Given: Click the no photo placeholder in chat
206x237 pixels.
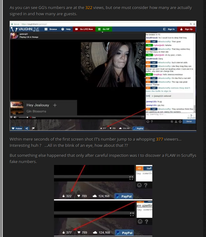Looking at the screenshot, I should (191, 116).
